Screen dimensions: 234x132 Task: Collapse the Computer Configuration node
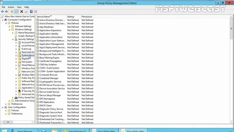(x=3, y=20)
